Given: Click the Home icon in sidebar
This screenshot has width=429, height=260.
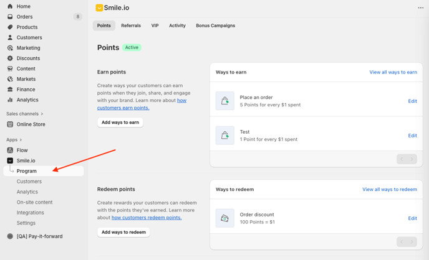Looking at the screenshot, I should click(x=10, y=6).
